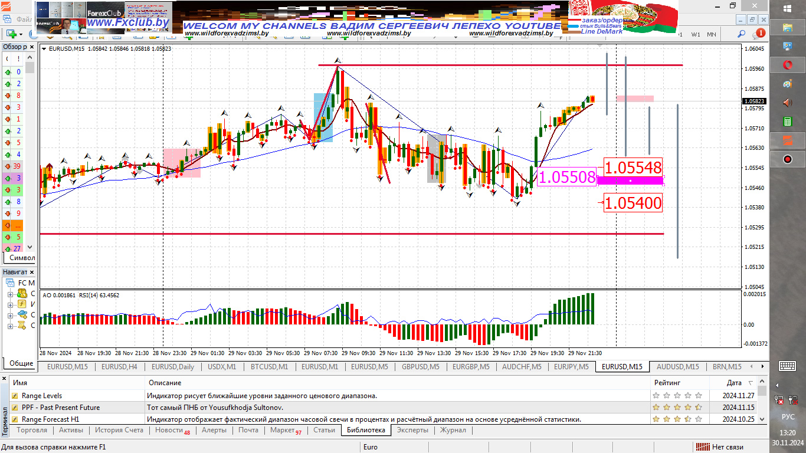The height and width of the screenshot is (453, 806).
Task: Select the magenta rectangle at 1.05508
Action: click(x=631, y=180)
